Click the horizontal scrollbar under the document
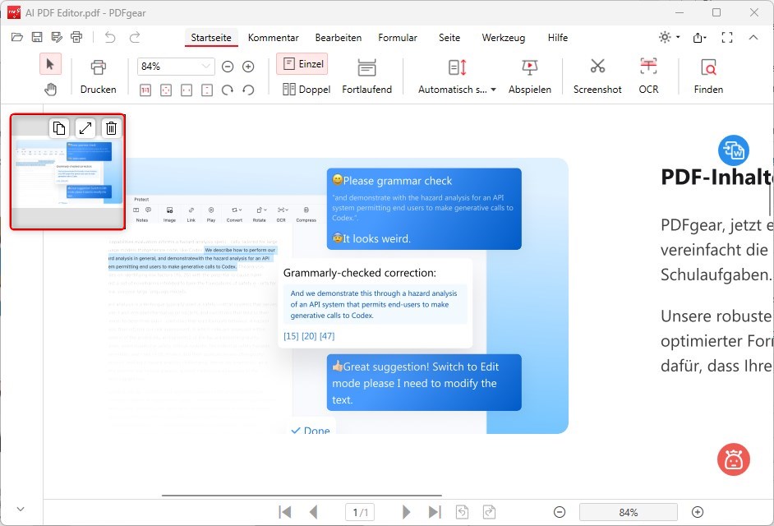This screenshot has width=774, height=526. (302, 495)
